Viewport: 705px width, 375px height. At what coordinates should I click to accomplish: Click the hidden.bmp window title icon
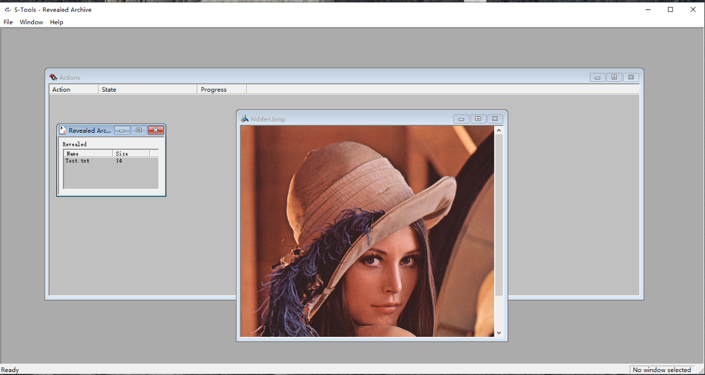(245, 119)
